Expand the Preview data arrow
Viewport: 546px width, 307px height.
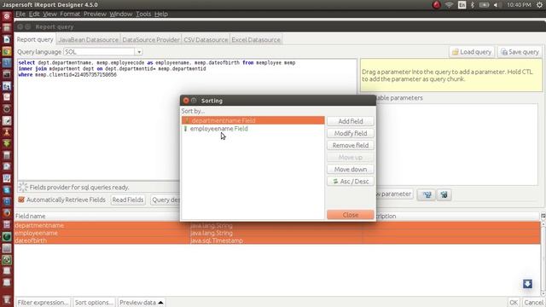pyautogui.click(x=160, y=303)
